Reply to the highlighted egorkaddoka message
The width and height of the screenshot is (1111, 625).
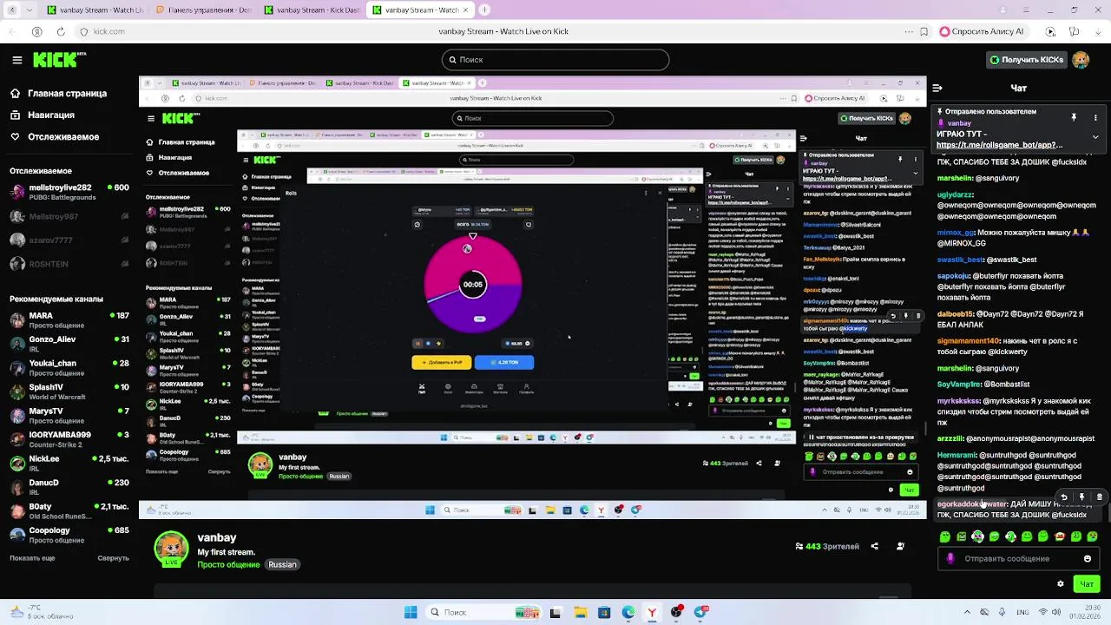(x=1064, y=497)
